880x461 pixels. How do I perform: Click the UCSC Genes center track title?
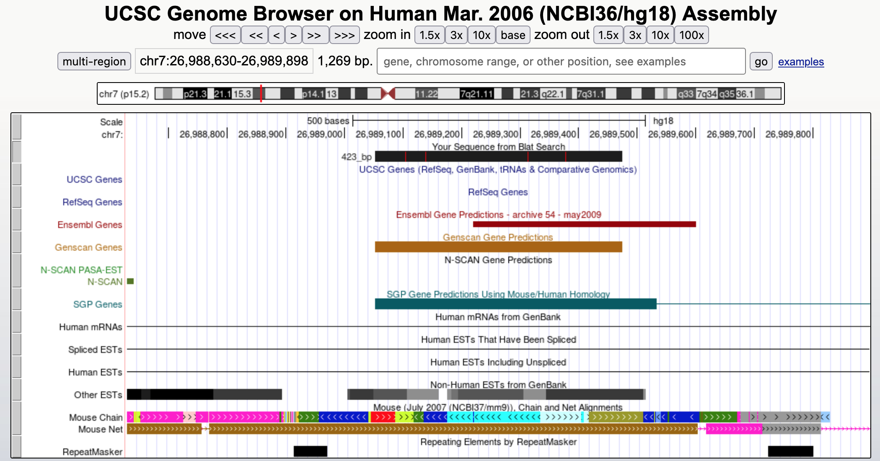(x=498, y=169)
